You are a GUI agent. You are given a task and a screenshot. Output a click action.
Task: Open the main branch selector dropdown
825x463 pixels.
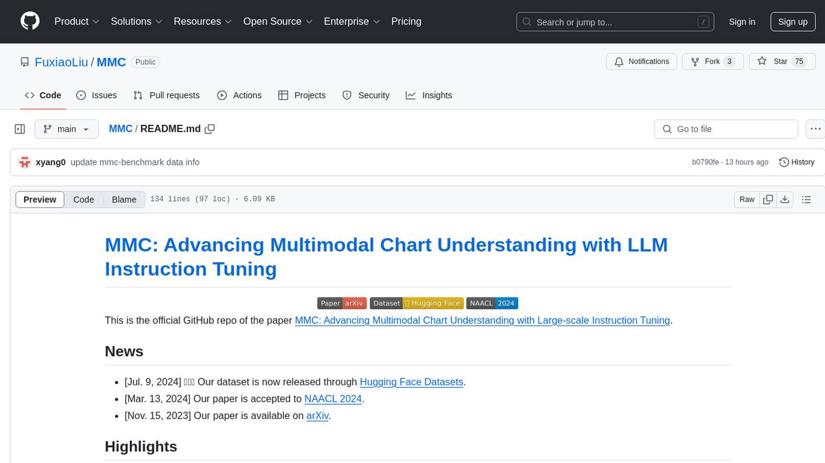click(x=67, y=129)
